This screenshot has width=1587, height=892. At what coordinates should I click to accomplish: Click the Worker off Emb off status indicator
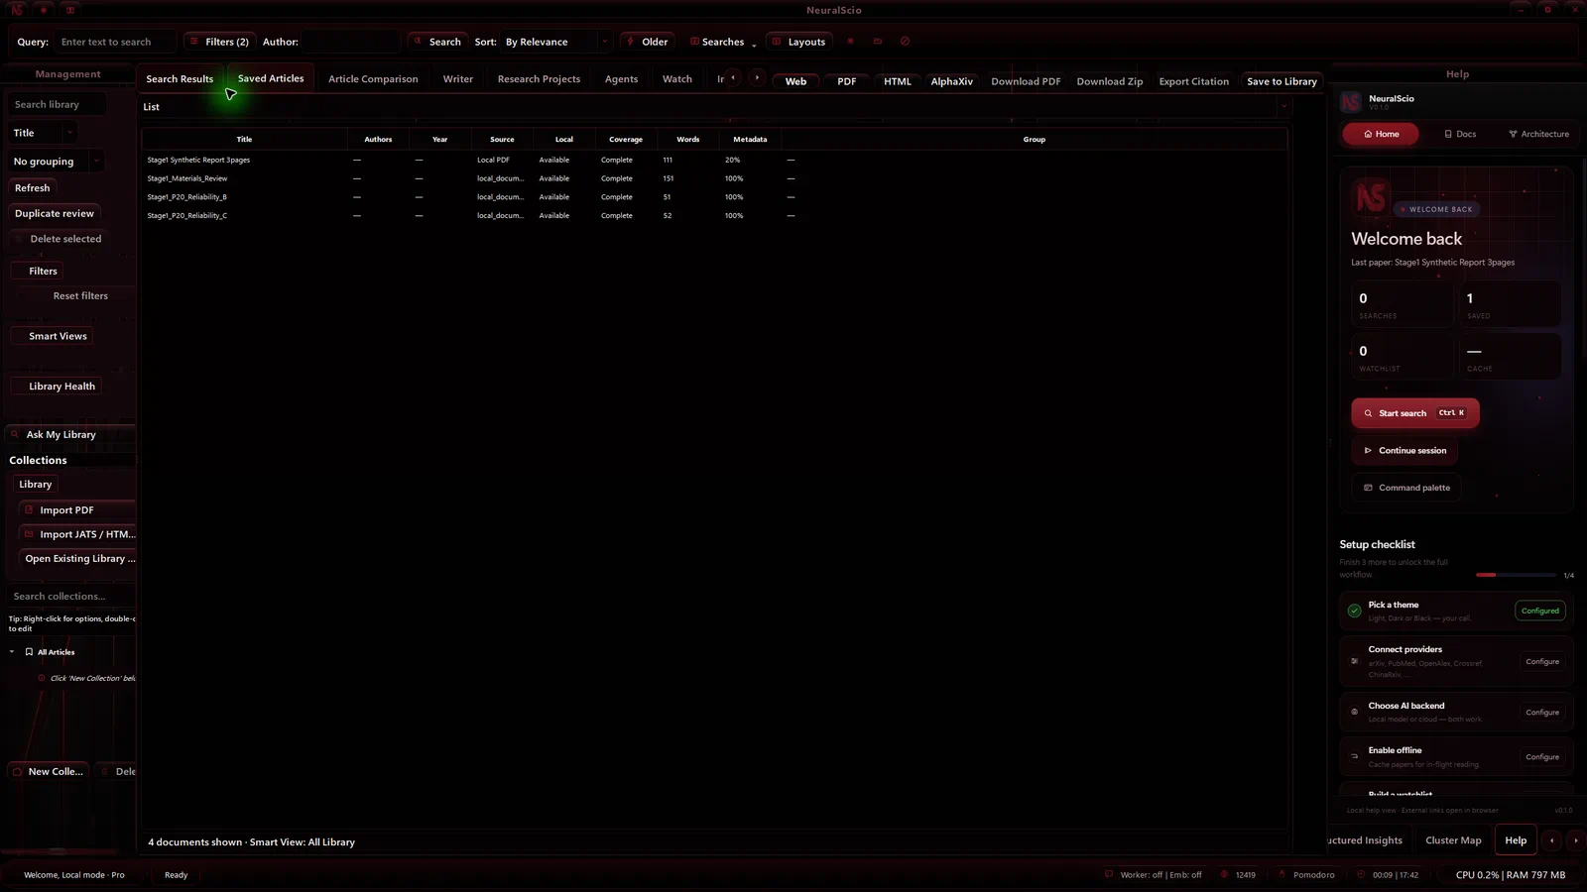tap(1153, 875)
